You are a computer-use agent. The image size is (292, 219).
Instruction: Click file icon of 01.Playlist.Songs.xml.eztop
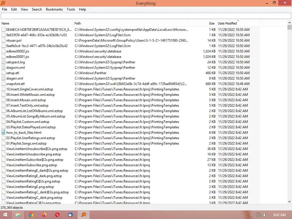click(x=3, y=143)
